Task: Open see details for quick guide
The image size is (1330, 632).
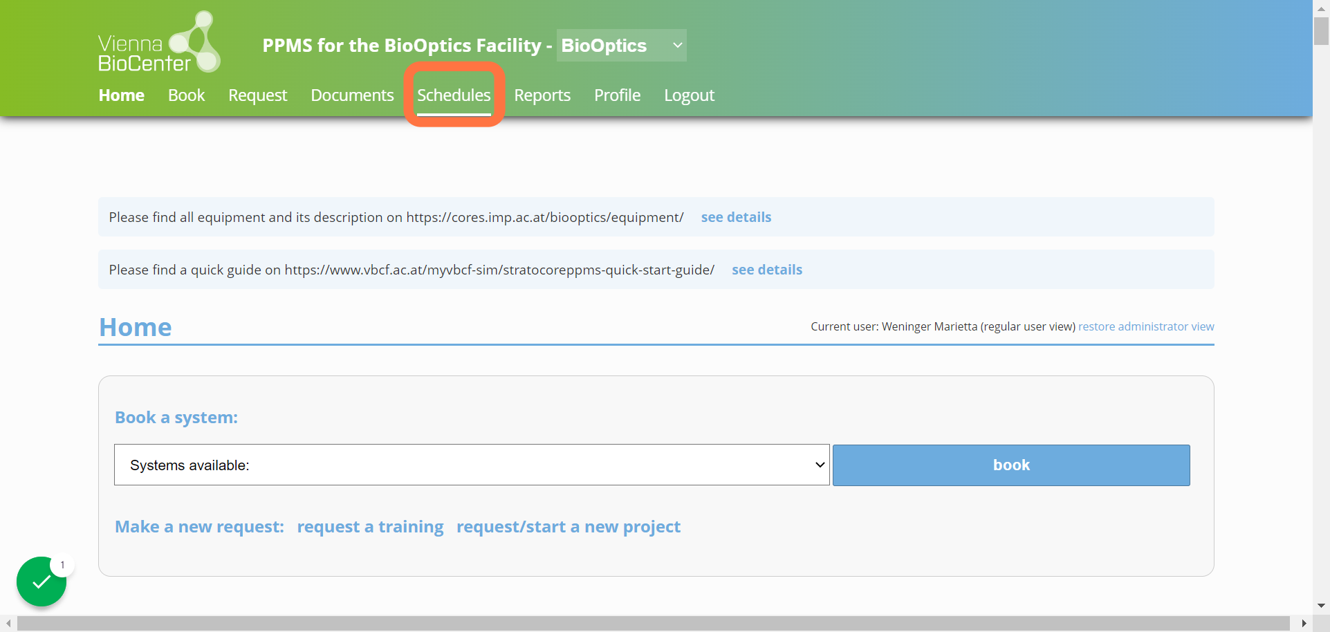Action: 767,270
